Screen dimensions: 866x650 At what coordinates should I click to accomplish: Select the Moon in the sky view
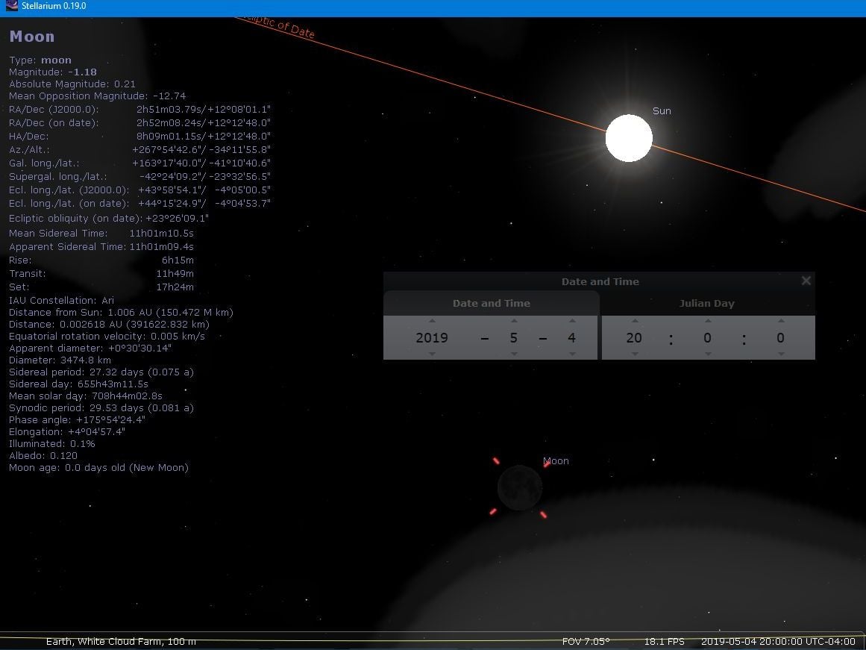520,488
